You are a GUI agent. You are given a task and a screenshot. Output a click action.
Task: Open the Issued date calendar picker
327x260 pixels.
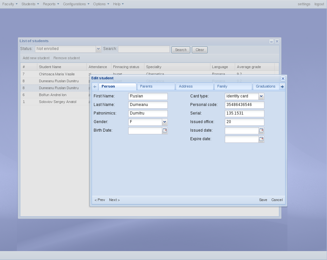261,131
